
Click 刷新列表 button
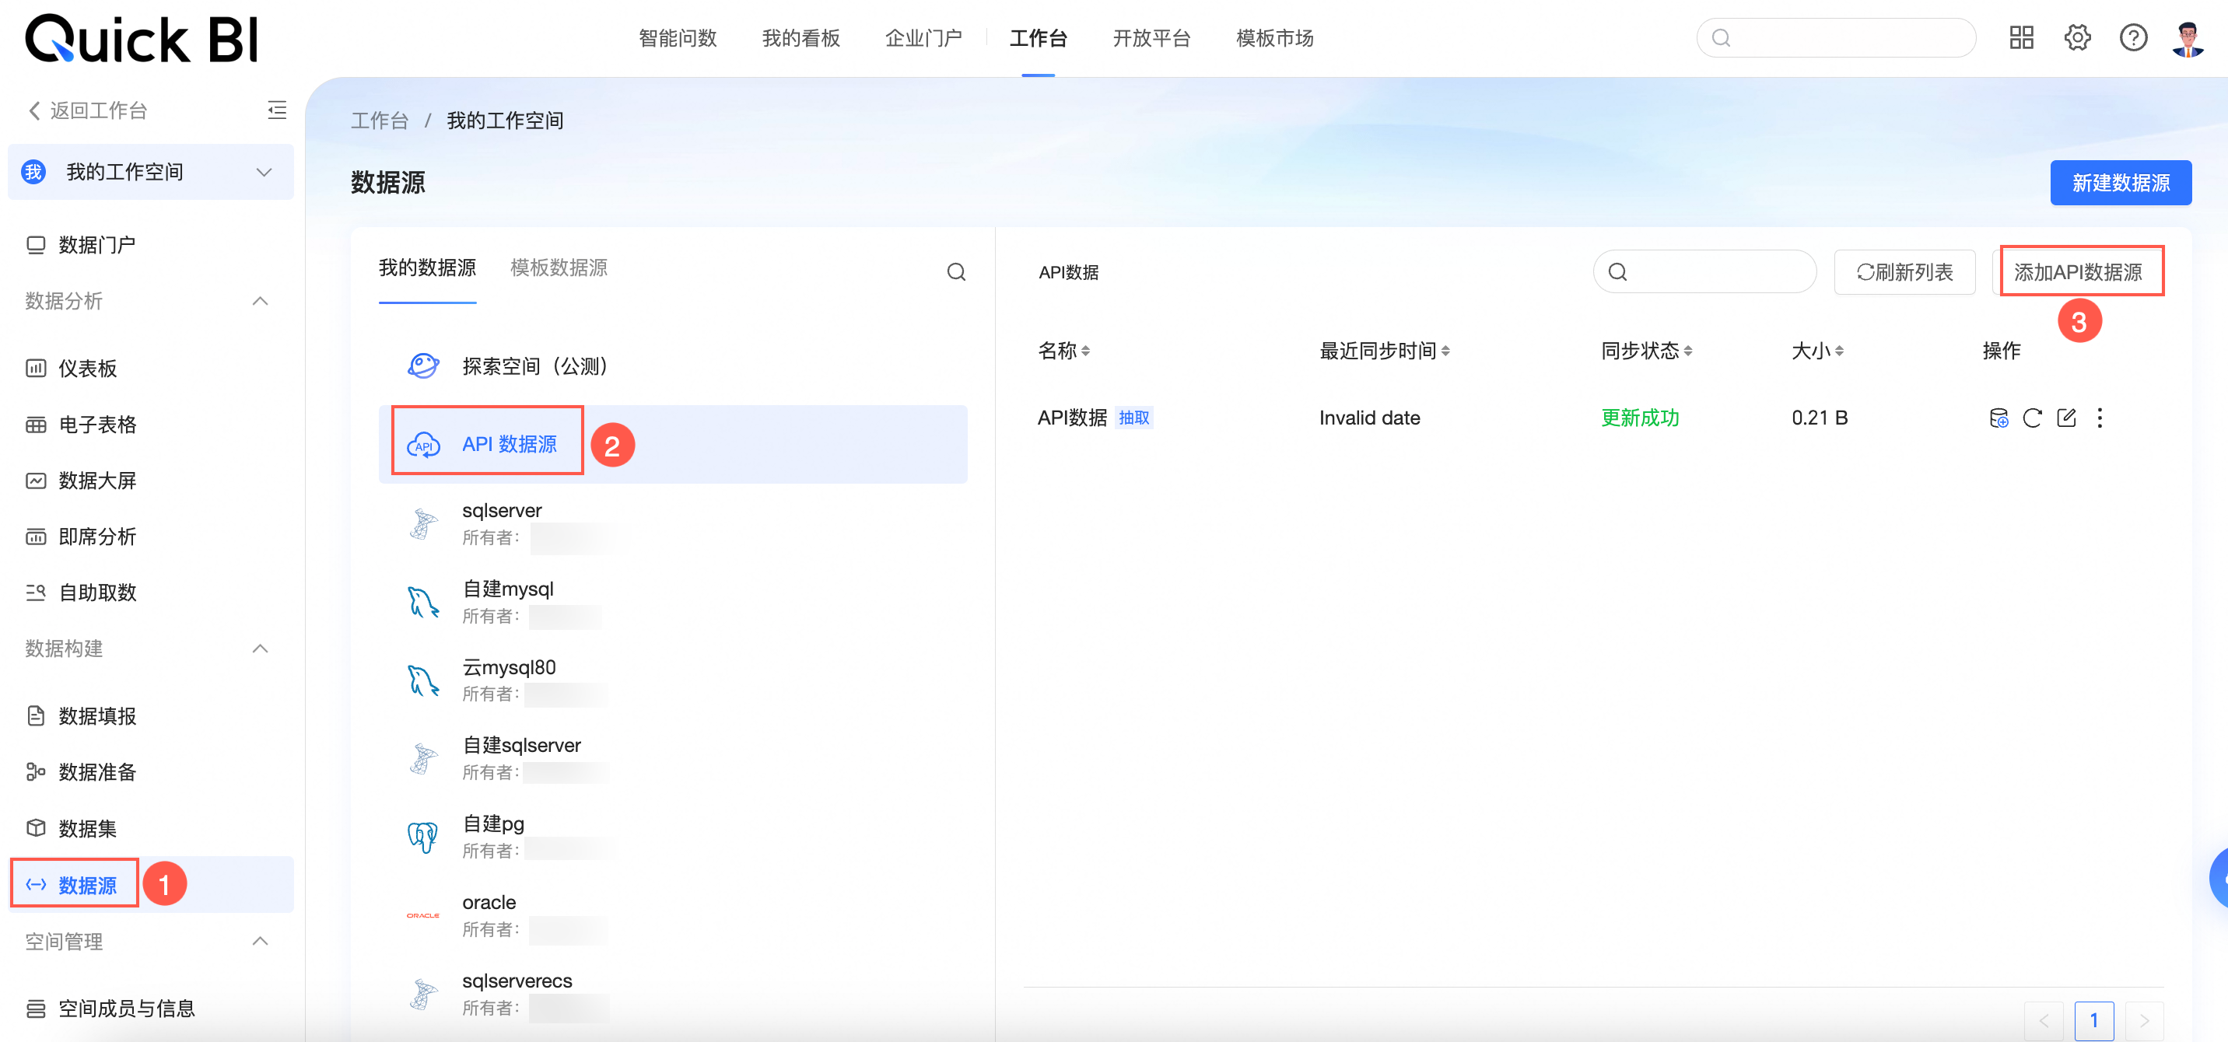pyautogui.click(x=1904, y=271)
